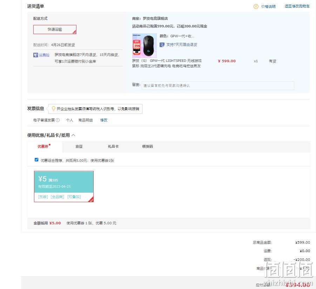
Task: Switch to the 领货码 tab
Action: [148, 146]
